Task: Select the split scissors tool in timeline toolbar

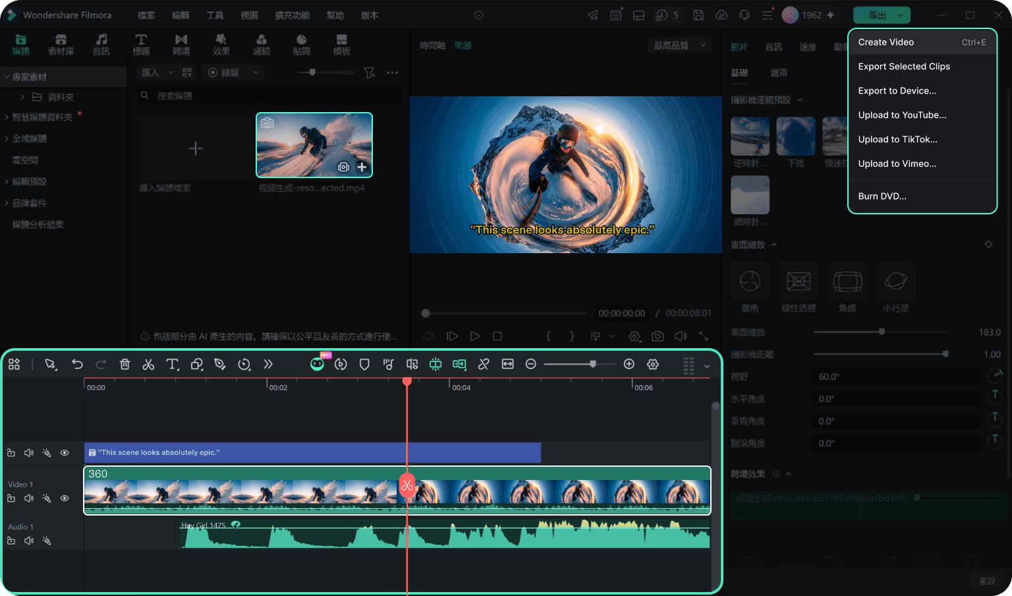Action: click(148, 365)
